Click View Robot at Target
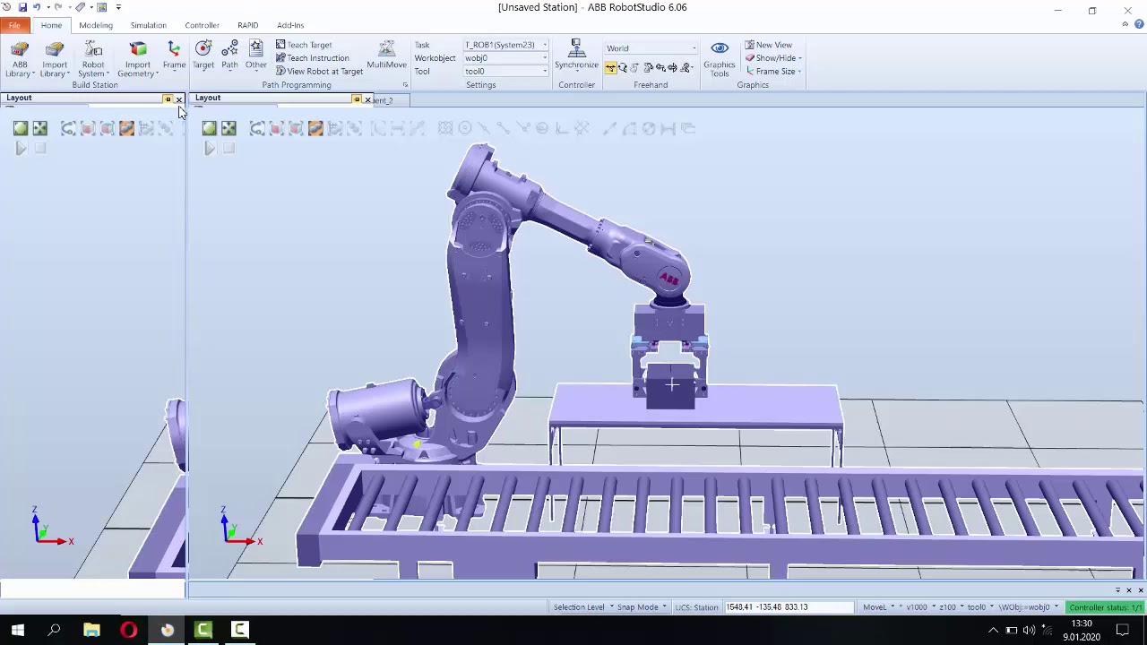This screenshot has height=645, width=1147. coord(319,72)
